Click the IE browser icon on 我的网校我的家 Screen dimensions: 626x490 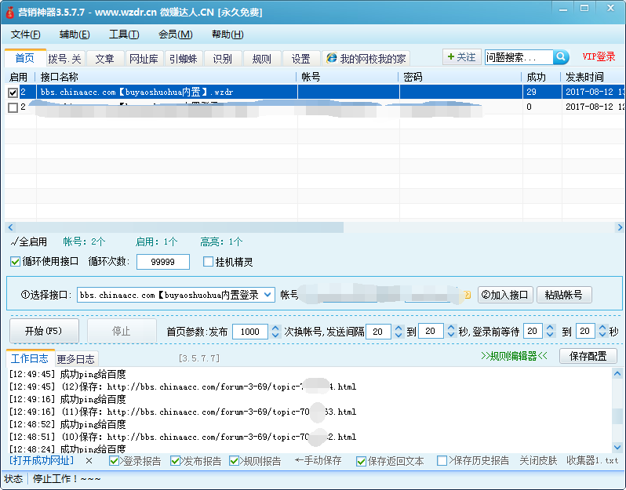point(332,59)
